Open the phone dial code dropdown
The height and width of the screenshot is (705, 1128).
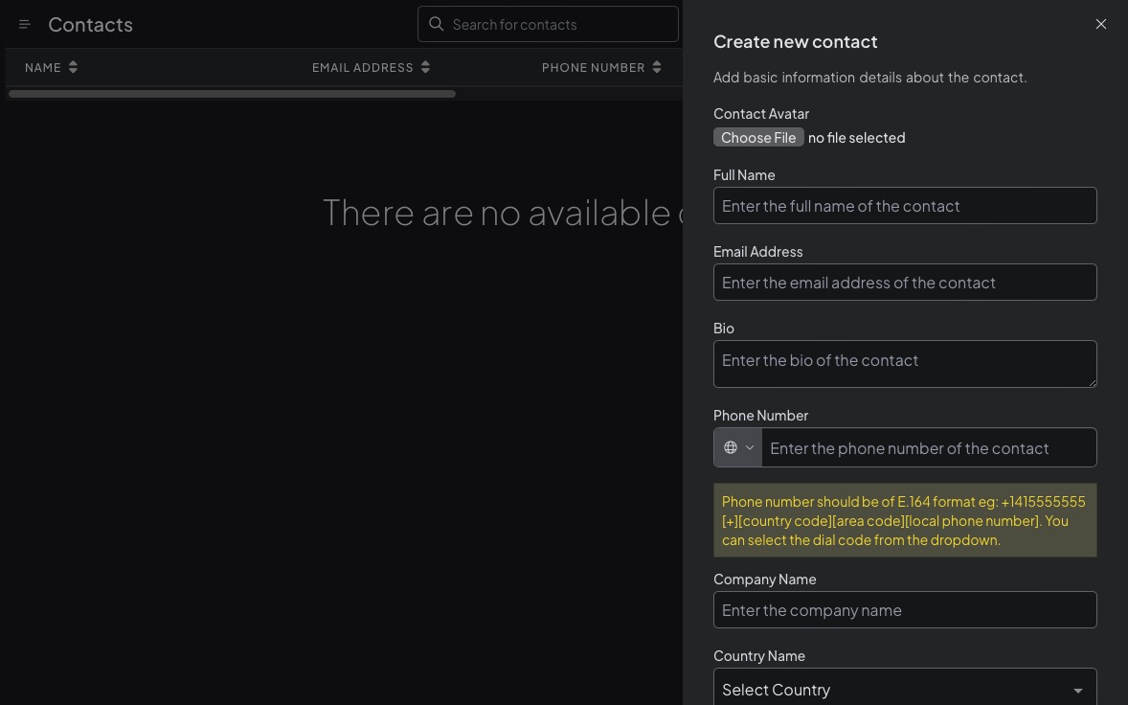pyautogui.click(x=737, y=447)
